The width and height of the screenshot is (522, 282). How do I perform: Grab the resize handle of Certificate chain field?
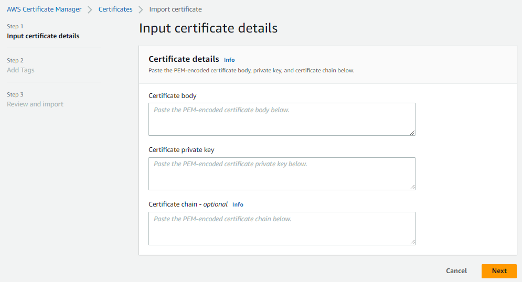[x=412, y=242]
